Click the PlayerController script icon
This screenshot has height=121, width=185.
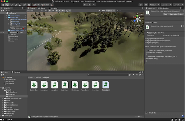85,85
